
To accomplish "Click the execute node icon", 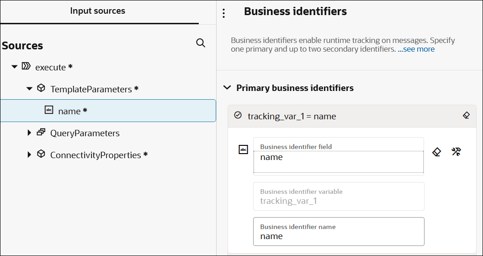I will tap(26, 67).
